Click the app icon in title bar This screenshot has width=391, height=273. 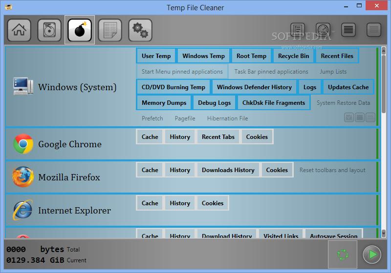[x=9, y=7]
